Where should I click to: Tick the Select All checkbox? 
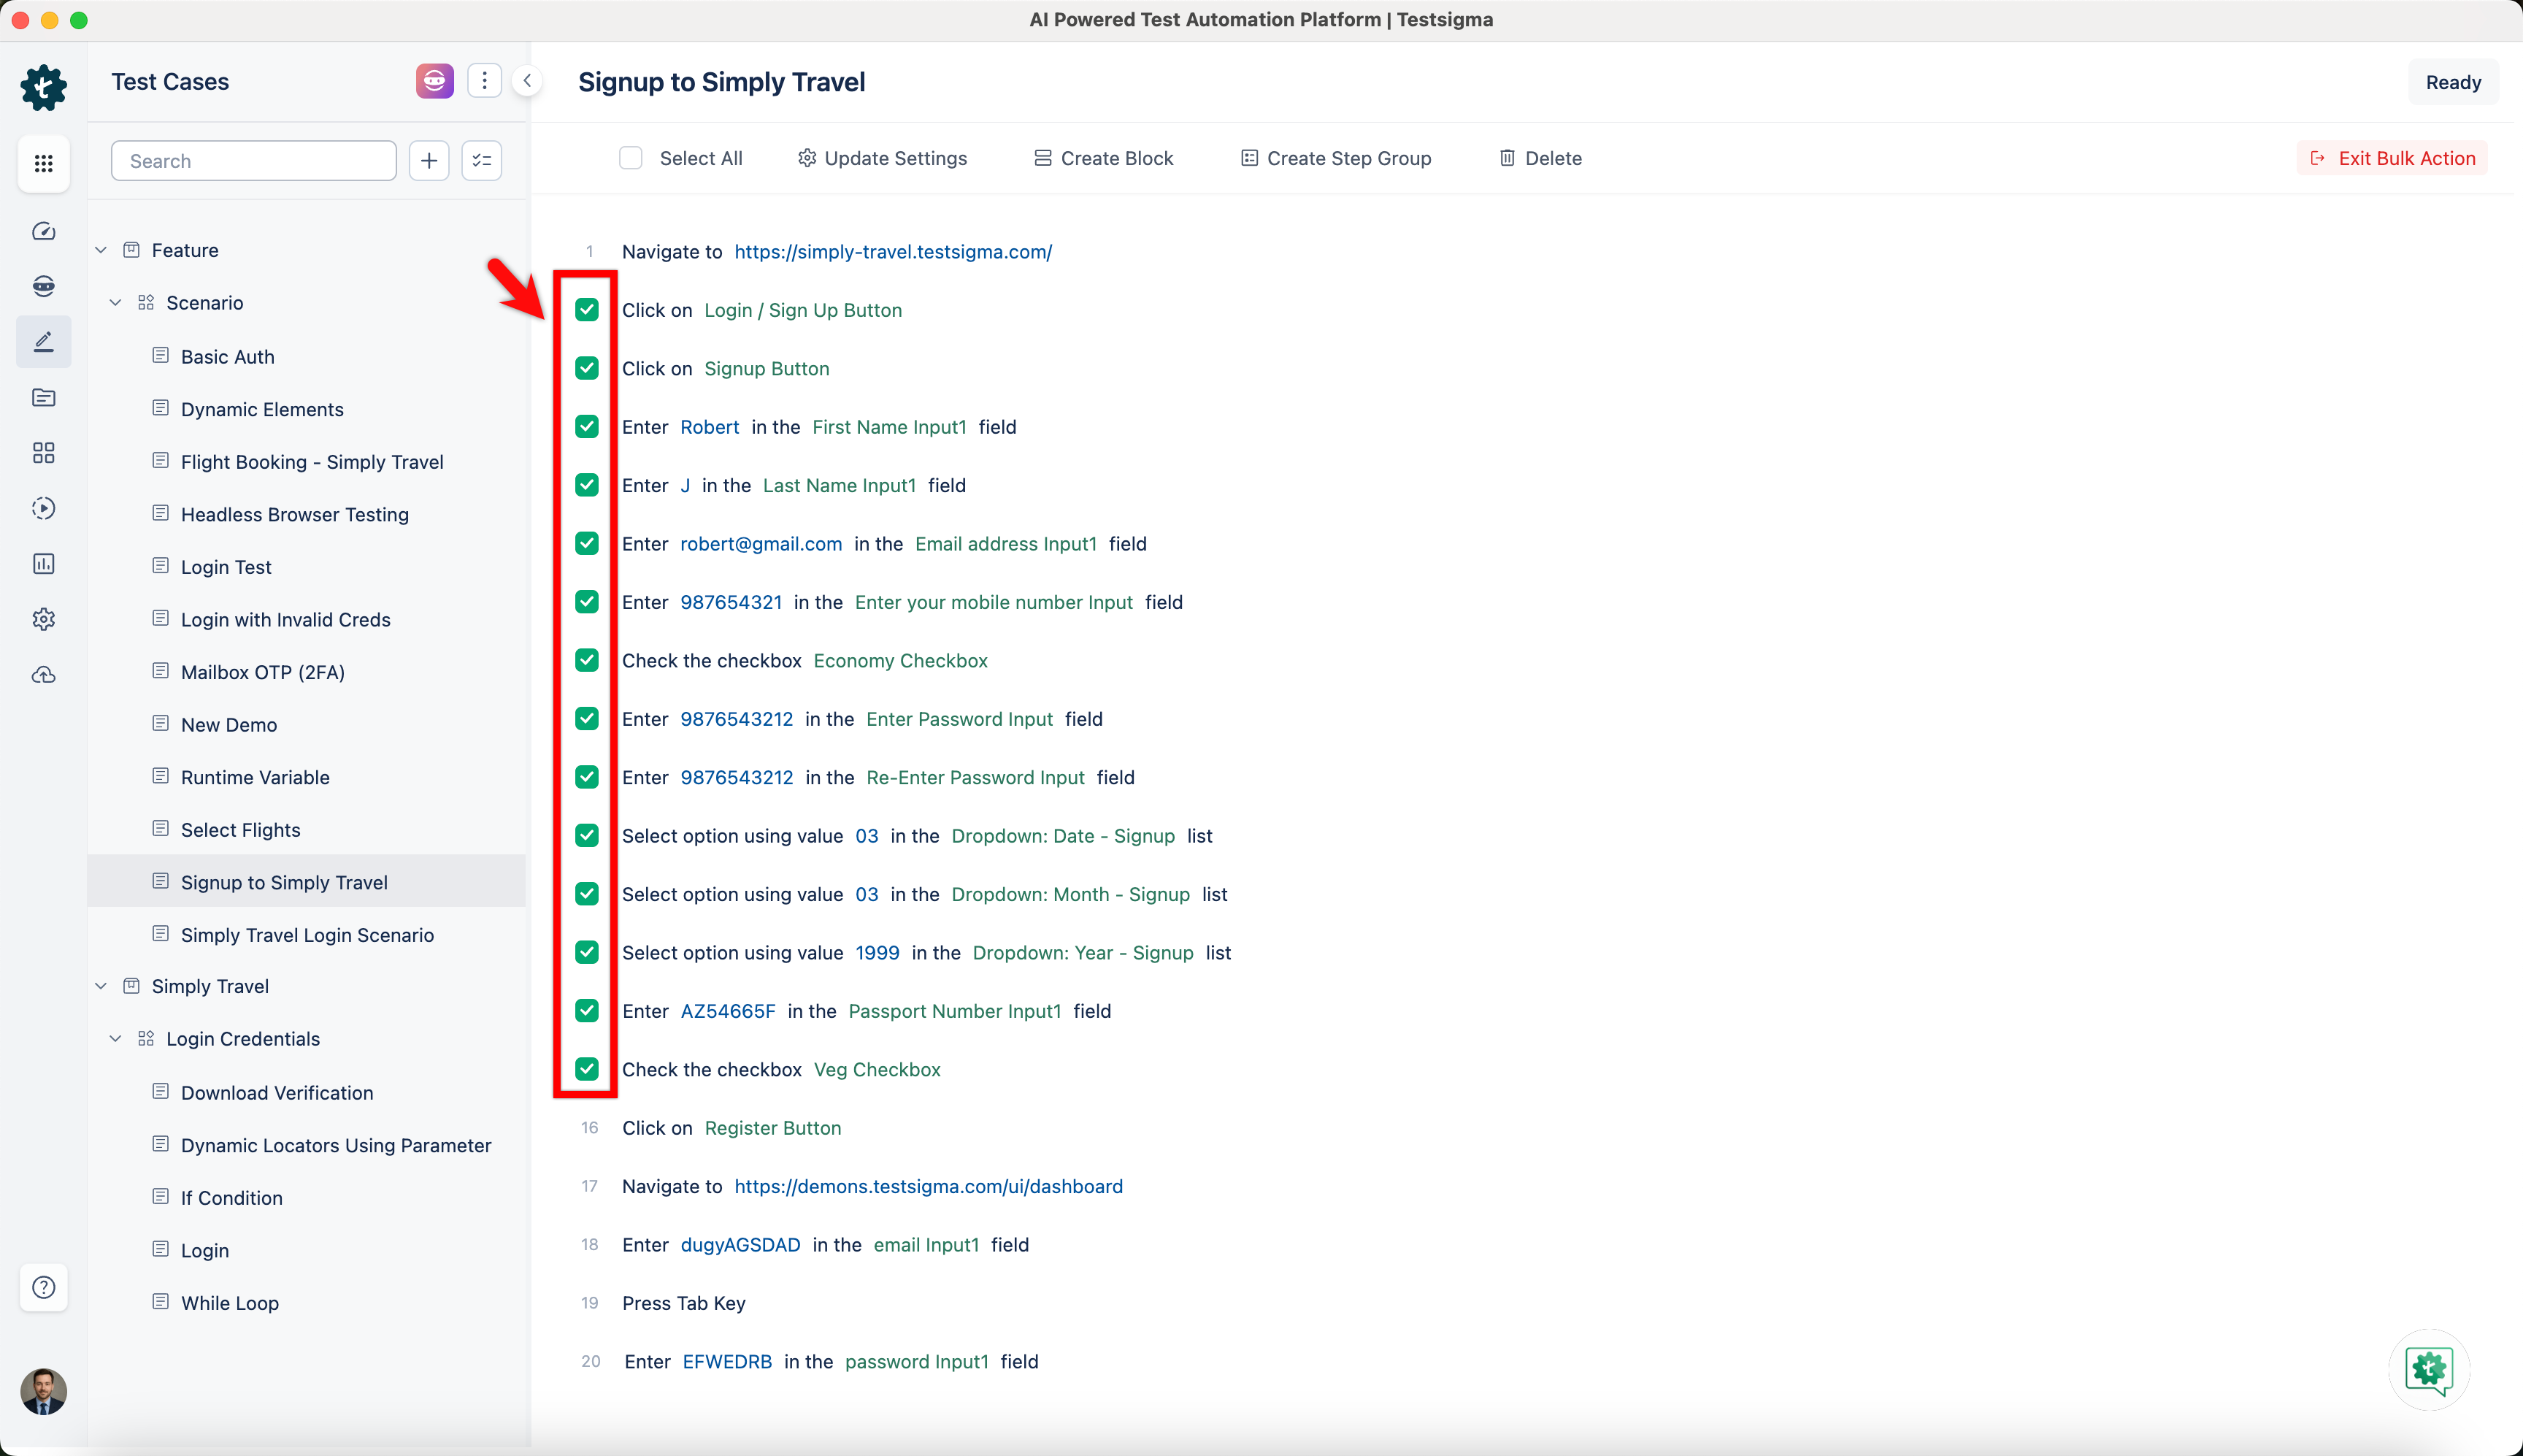point(631,158)
